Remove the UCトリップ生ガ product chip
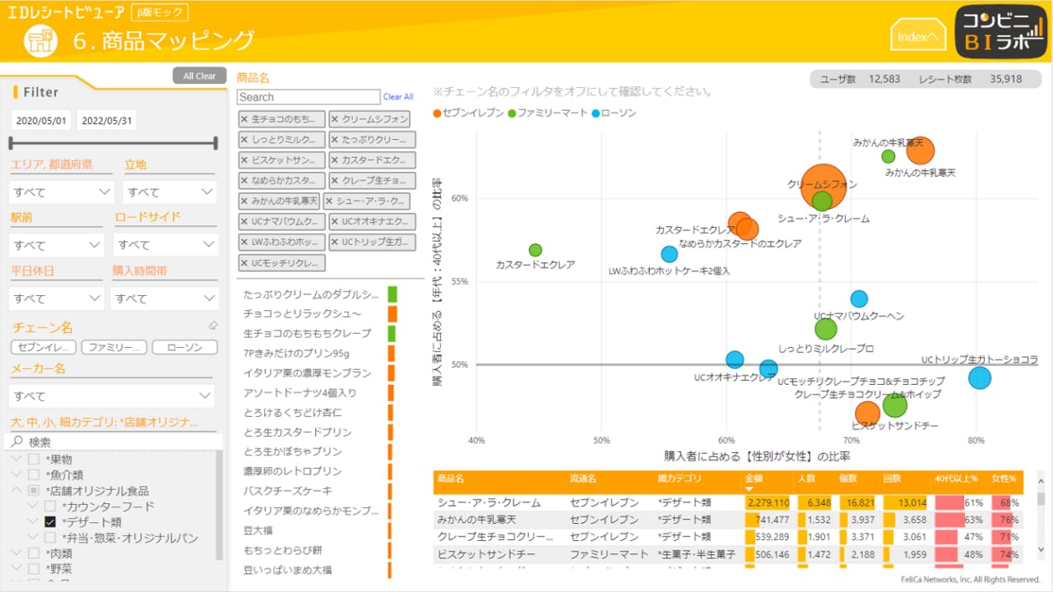Image resolution: width=1053 pixels, height=592 pixels. coord(335,243)
